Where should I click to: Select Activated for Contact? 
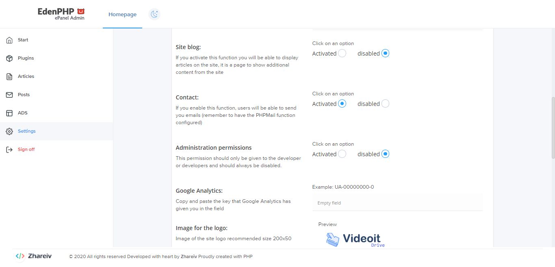[342, 104]
